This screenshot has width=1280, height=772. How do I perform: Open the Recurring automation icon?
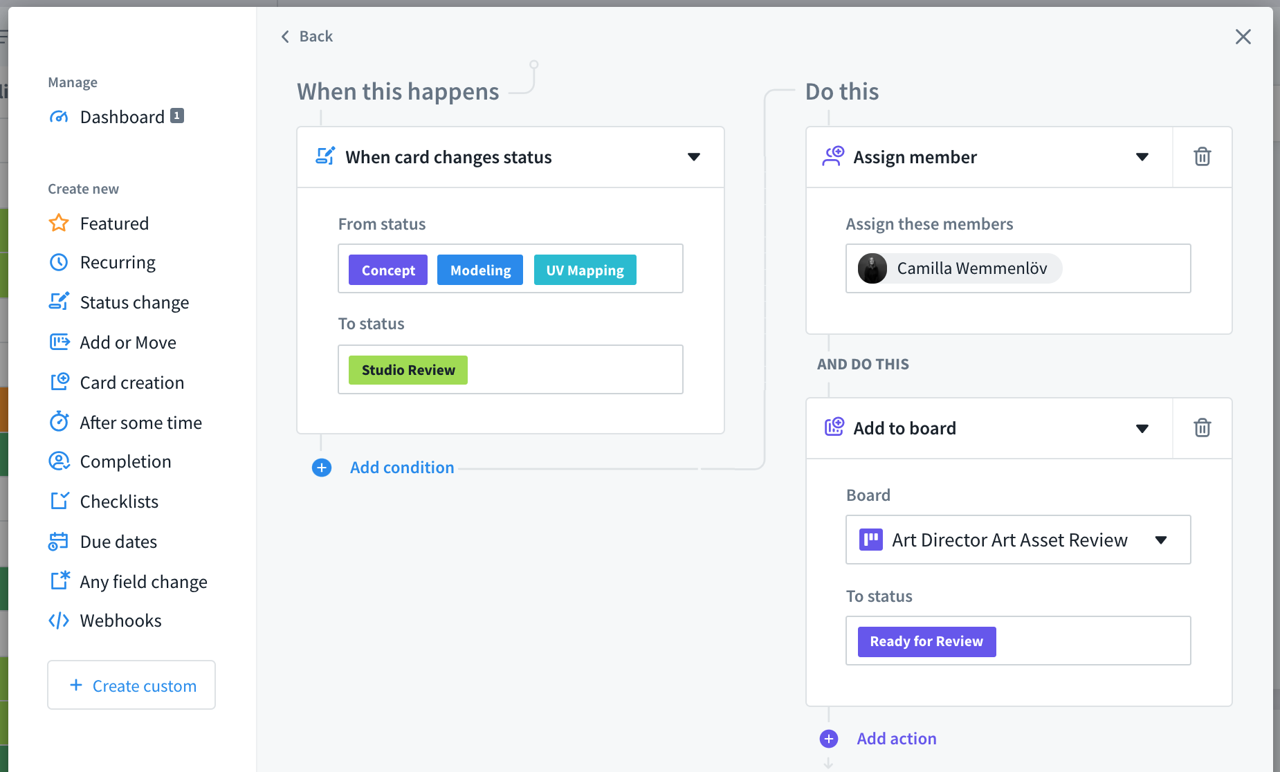pyautogui.click(x=60, y=262)
